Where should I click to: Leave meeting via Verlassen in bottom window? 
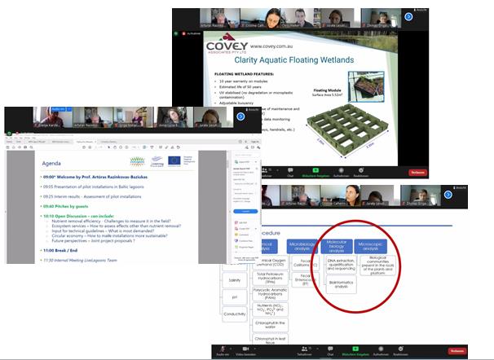[457, 351]
